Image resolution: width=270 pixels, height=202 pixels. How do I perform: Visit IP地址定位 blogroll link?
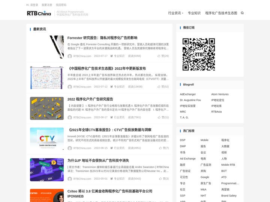(217, 100)
